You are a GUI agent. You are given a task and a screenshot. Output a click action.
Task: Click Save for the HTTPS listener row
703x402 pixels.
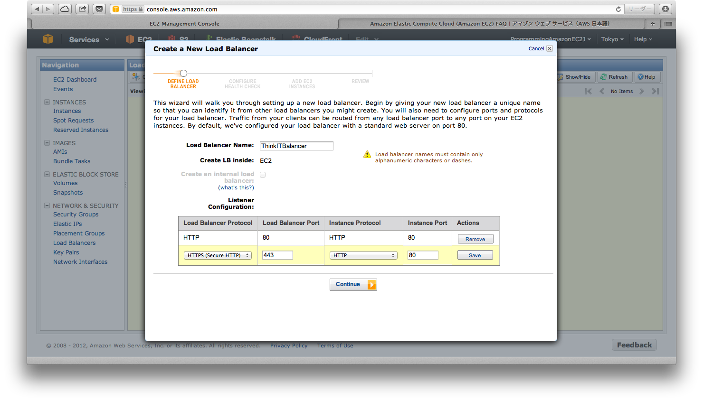click(x=475, y=255)
